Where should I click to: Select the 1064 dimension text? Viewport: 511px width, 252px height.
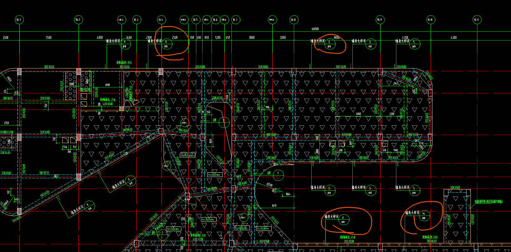[x=288, y=194]
